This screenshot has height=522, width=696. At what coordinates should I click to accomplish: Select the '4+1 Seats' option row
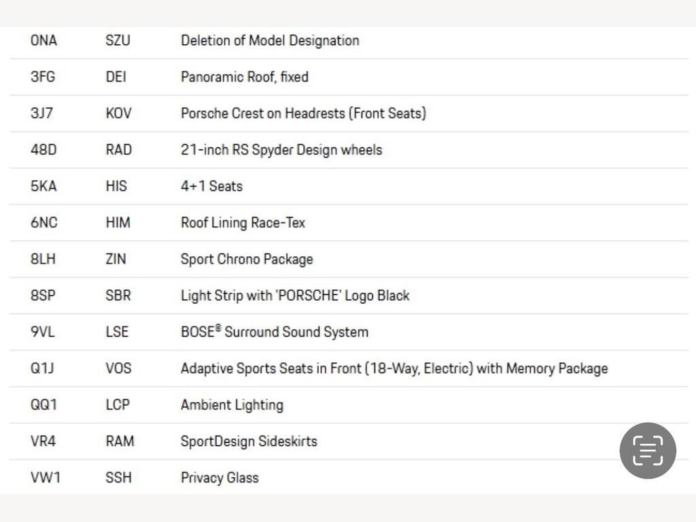point(349,186)
